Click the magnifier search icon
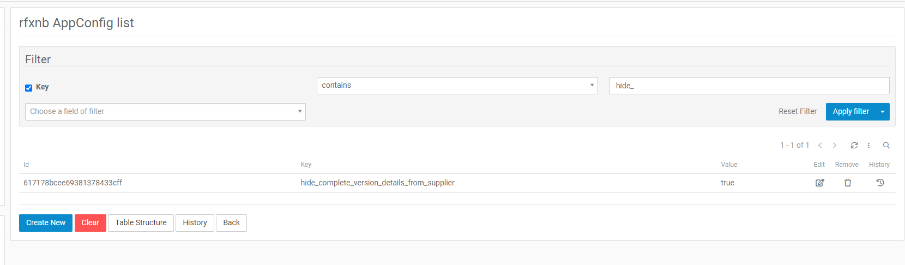The image size is (905, 265). (x=886, y=145)
